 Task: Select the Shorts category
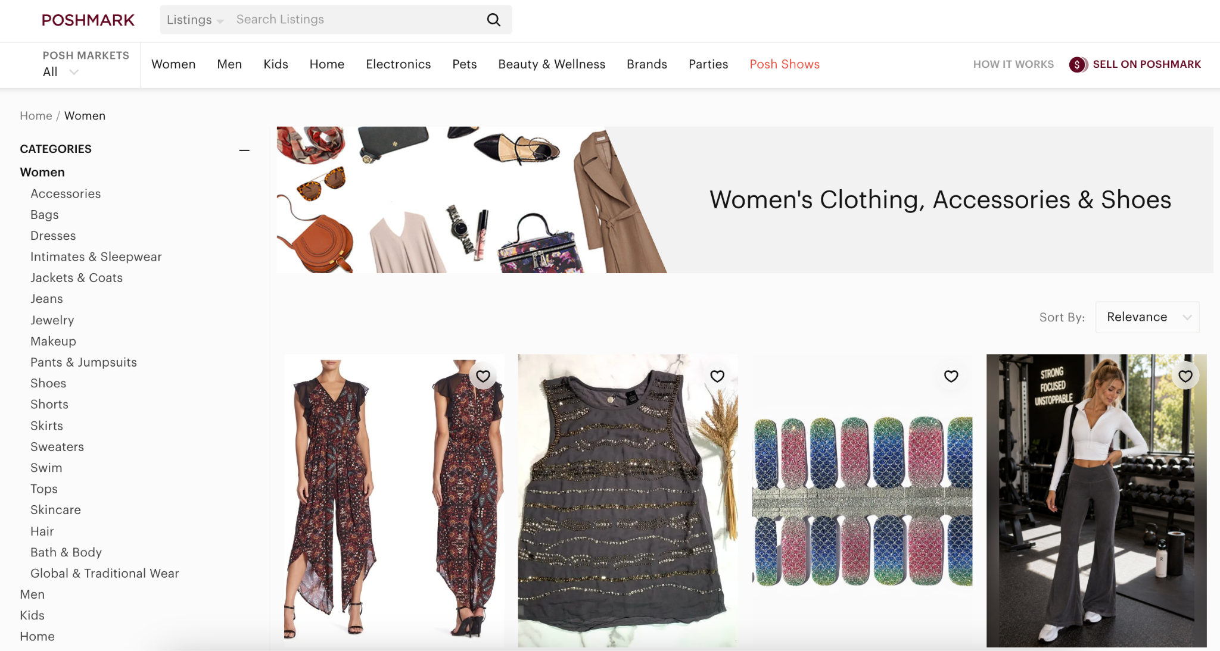click(x=49, y=405)
